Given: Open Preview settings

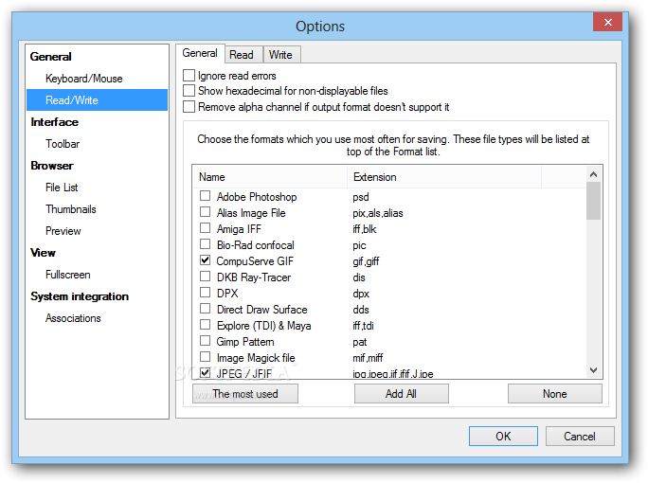Looking at the screenshot, I should (x=63, y=231).
